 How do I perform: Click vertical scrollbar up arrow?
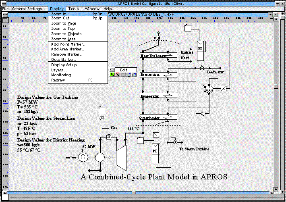click(276, 19)
